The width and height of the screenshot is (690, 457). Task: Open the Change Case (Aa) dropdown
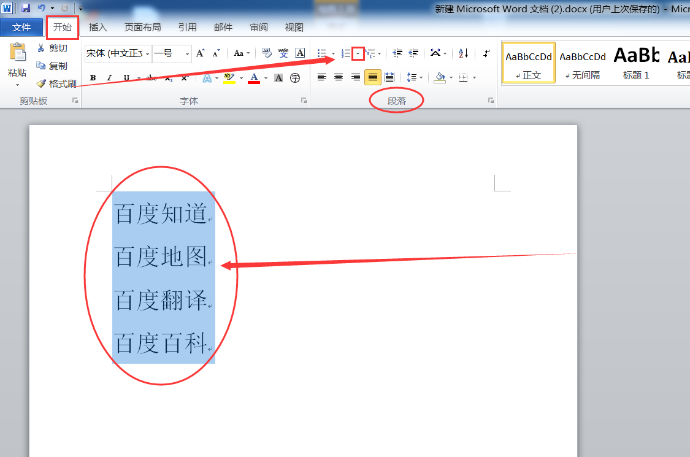pos(242,53)
